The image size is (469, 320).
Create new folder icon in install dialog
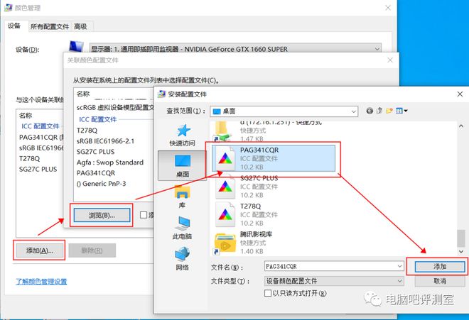tap(389, 111)
